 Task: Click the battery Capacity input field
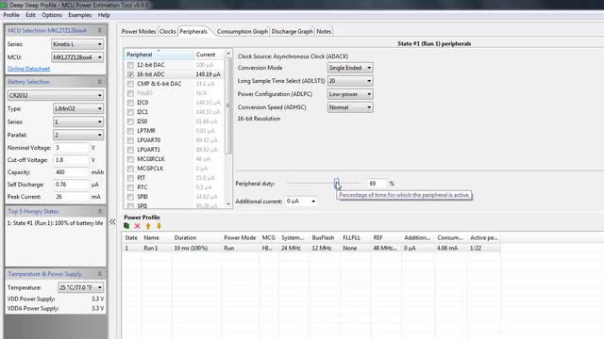click(71, 172)
